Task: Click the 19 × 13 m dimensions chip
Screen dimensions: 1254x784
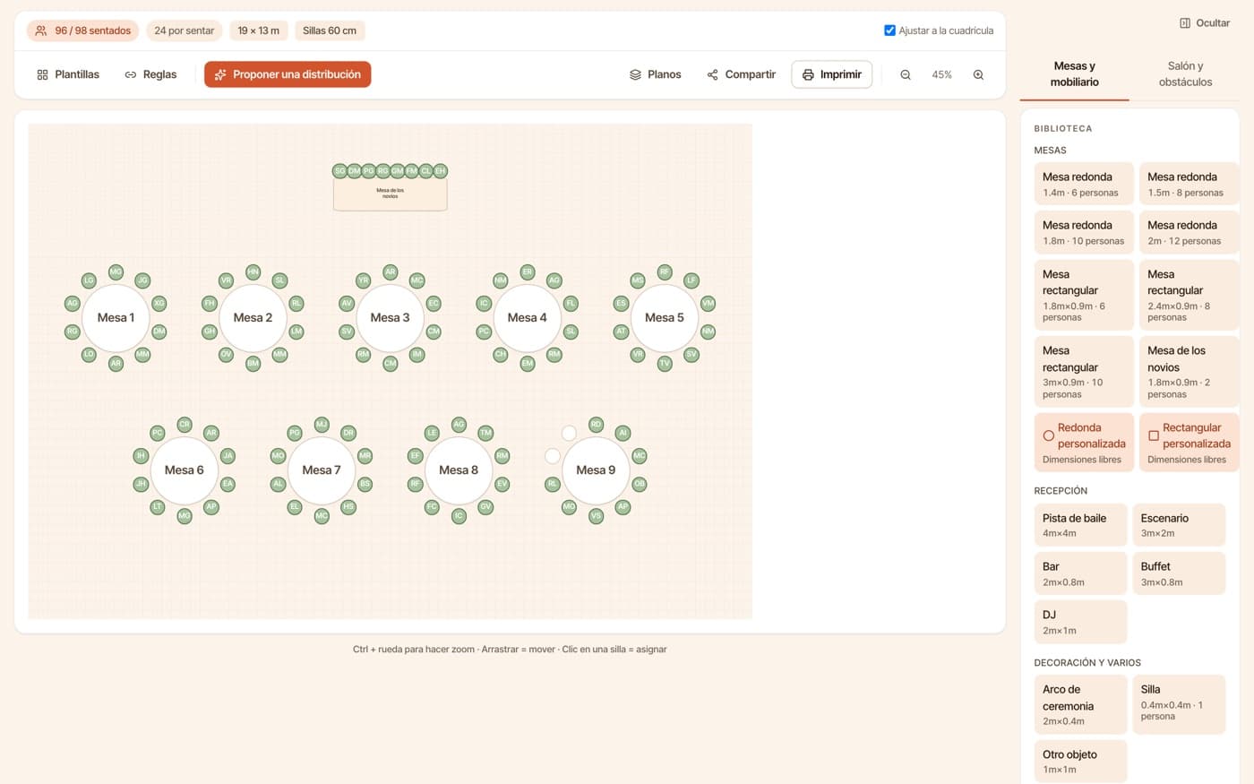Action: (258, 30)
